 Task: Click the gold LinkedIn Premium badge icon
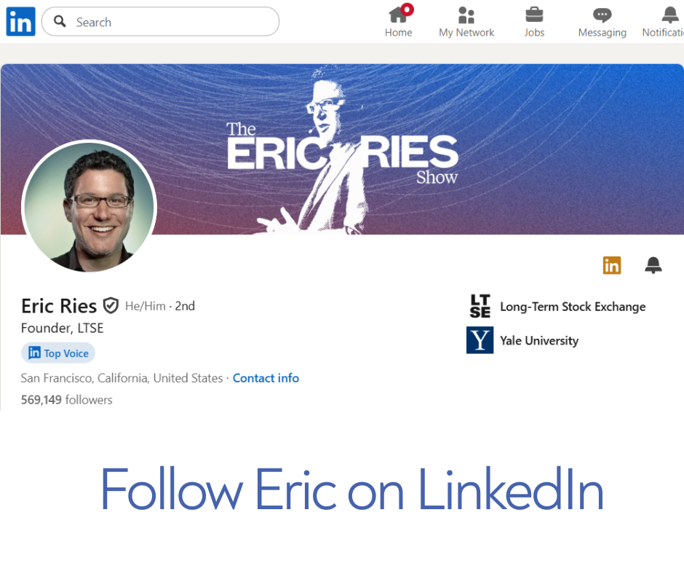[611, 265]
